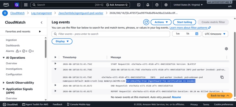Open Console Mobile App link
Screen dimensions: 236x107
(x=78, y=104)
